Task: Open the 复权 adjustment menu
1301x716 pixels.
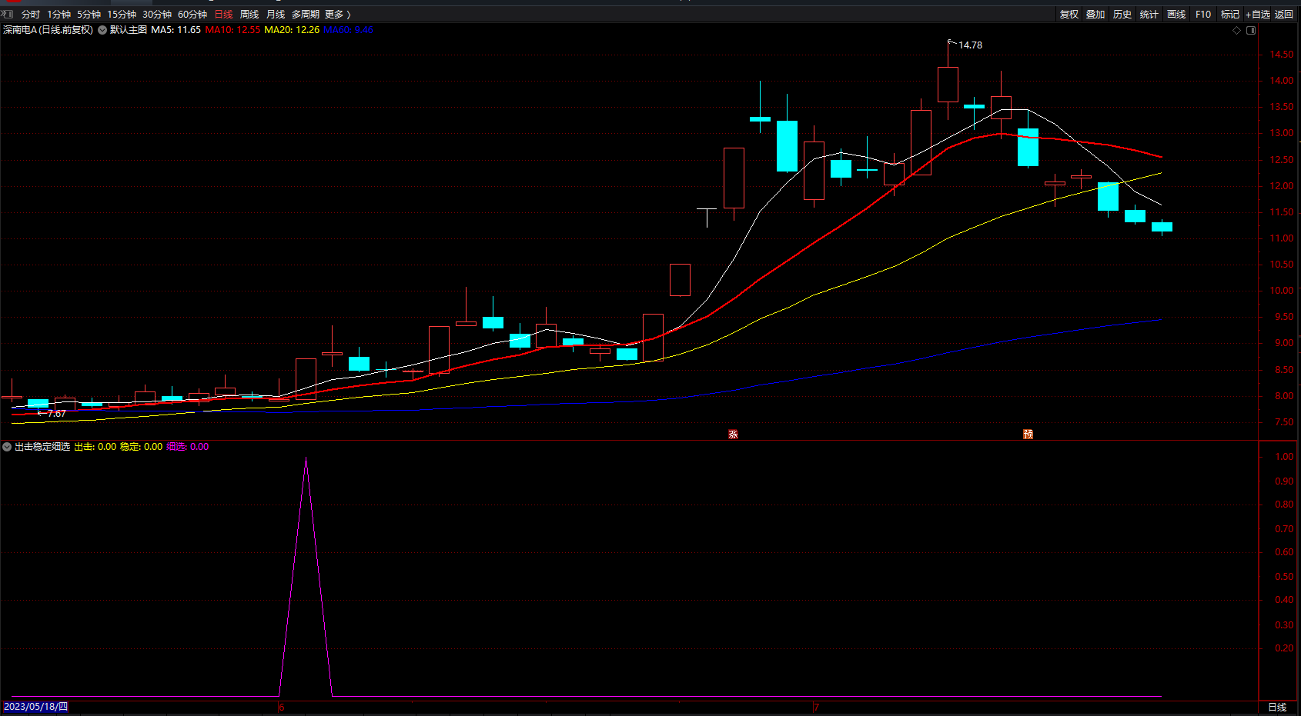Action: (x=1069, y=15)
